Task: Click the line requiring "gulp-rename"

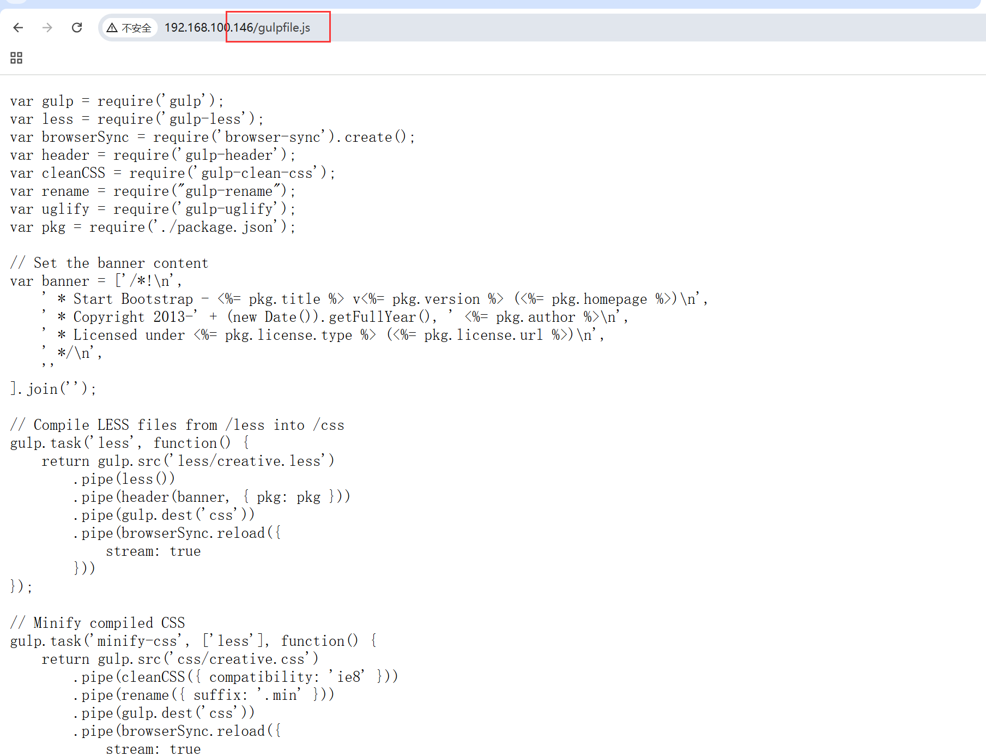Action: pyautogui.click(x=153, y=191)
